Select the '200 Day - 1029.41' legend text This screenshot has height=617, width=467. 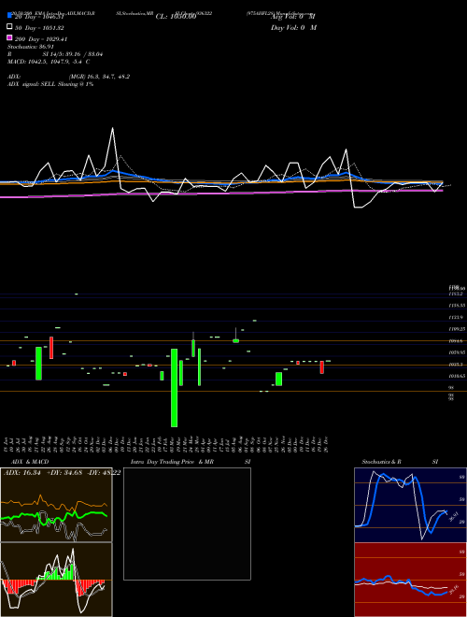click(41, 39)
